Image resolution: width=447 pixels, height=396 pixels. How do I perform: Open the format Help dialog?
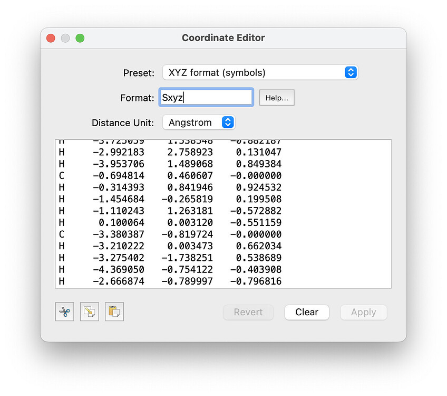[277, 97]
